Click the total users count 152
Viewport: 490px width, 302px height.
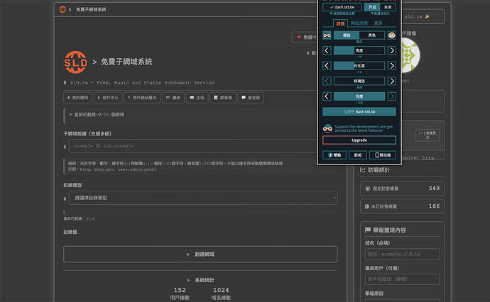[180, 290]
